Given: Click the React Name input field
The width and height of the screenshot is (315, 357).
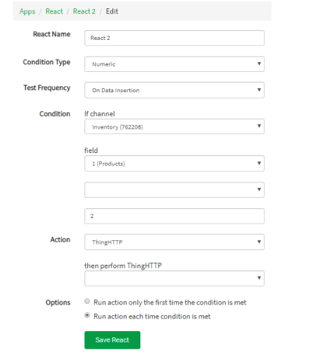Looking at the screenshot, I should 175,38.
